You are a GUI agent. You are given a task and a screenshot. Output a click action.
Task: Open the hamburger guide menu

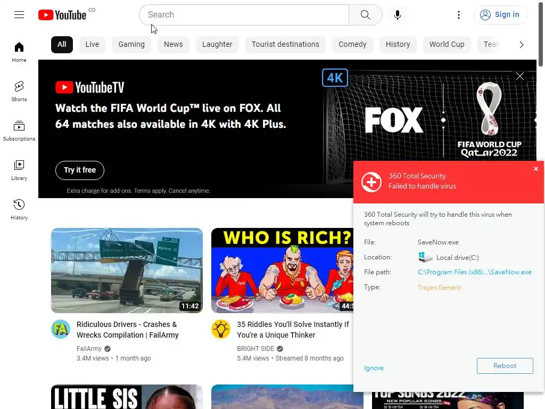pos(19,14)
